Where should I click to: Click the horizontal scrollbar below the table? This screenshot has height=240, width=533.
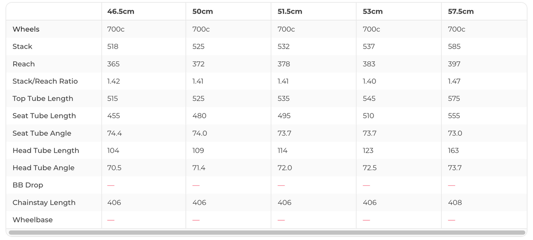[266, 233]
